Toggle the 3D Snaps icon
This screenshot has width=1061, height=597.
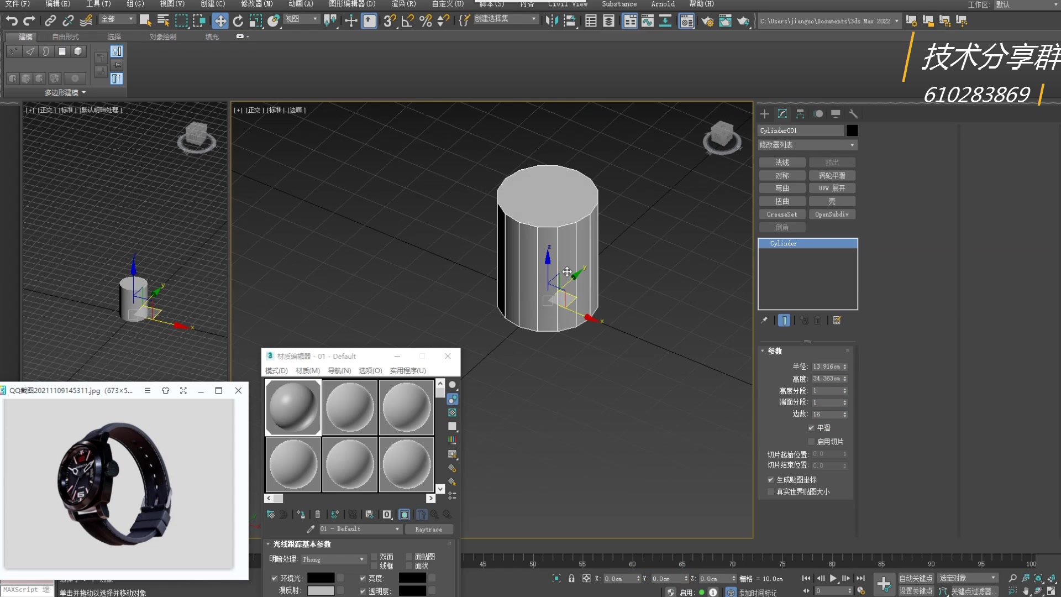click(389, 21)
